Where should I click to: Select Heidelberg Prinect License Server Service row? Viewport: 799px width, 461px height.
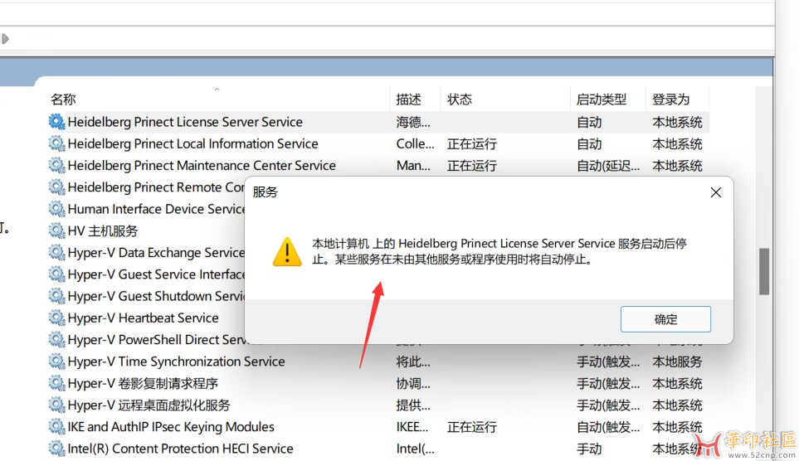click(377, 122)
